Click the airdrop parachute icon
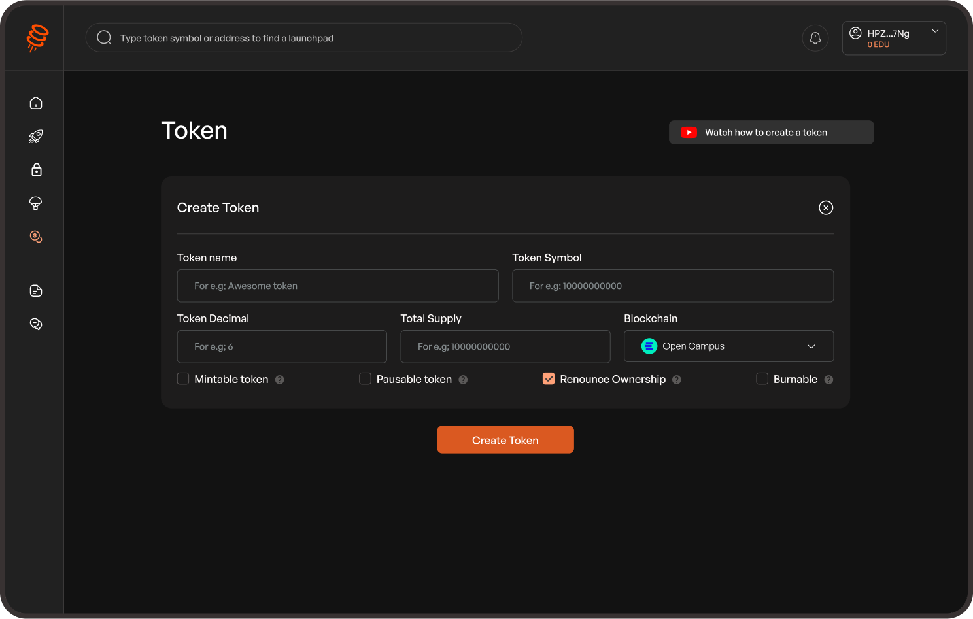Viewport: 973px width, 619px height. point(35,203)
